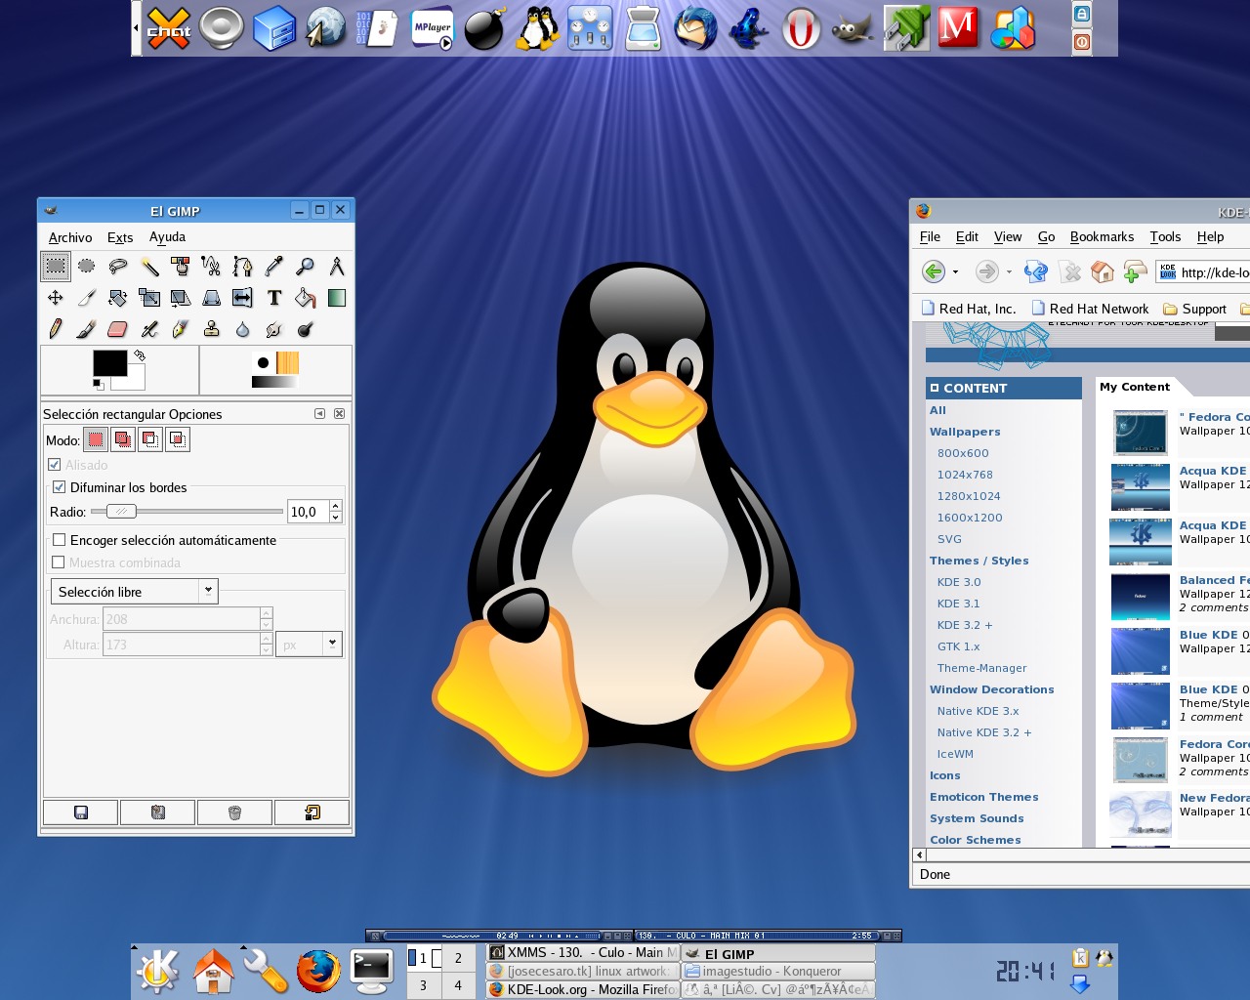Open the tool options tab menu arrow
The width and height of the screenshot is (1250, 1000).
pyautogui.click(x=319, y=414)
